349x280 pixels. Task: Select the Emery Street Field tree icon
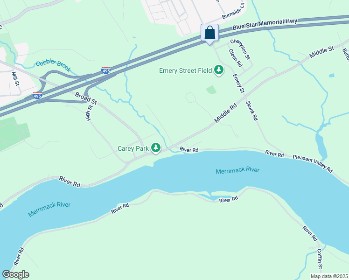click(x=219, y=70)
